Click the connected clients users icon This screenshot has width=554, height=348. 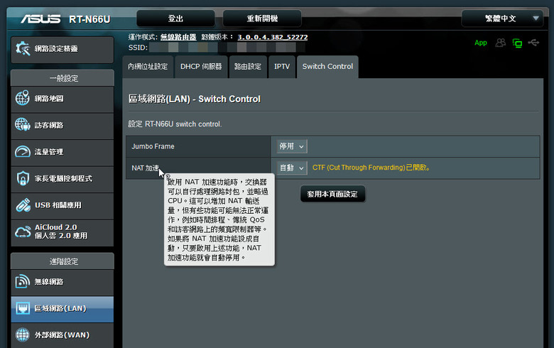tap(500, 43)
